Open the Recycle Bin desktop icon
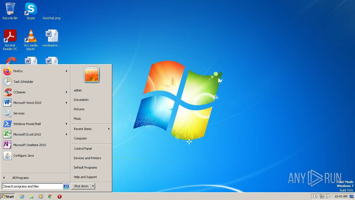355x200 pixels. pyautogui.click(x=10, y=11)
